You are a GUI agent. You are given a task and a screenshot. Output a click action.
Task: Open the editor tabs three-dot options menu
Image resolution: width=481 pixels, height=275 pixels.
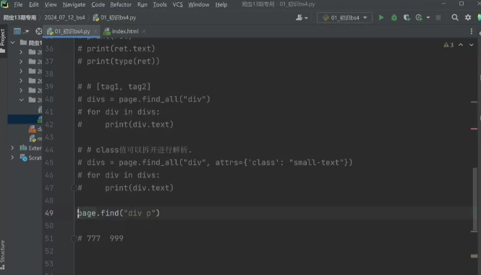click(x=471, y=31)
